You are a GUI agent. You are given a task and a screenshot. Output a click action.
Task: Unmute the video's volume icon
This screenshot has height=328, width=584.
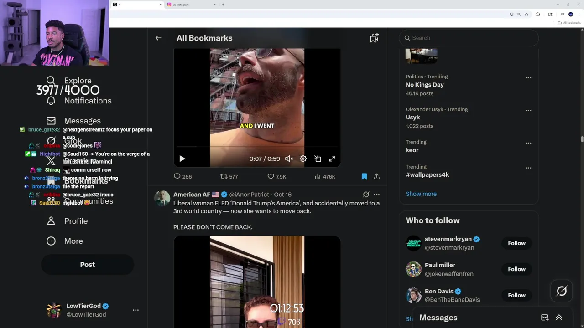point(289,159)
